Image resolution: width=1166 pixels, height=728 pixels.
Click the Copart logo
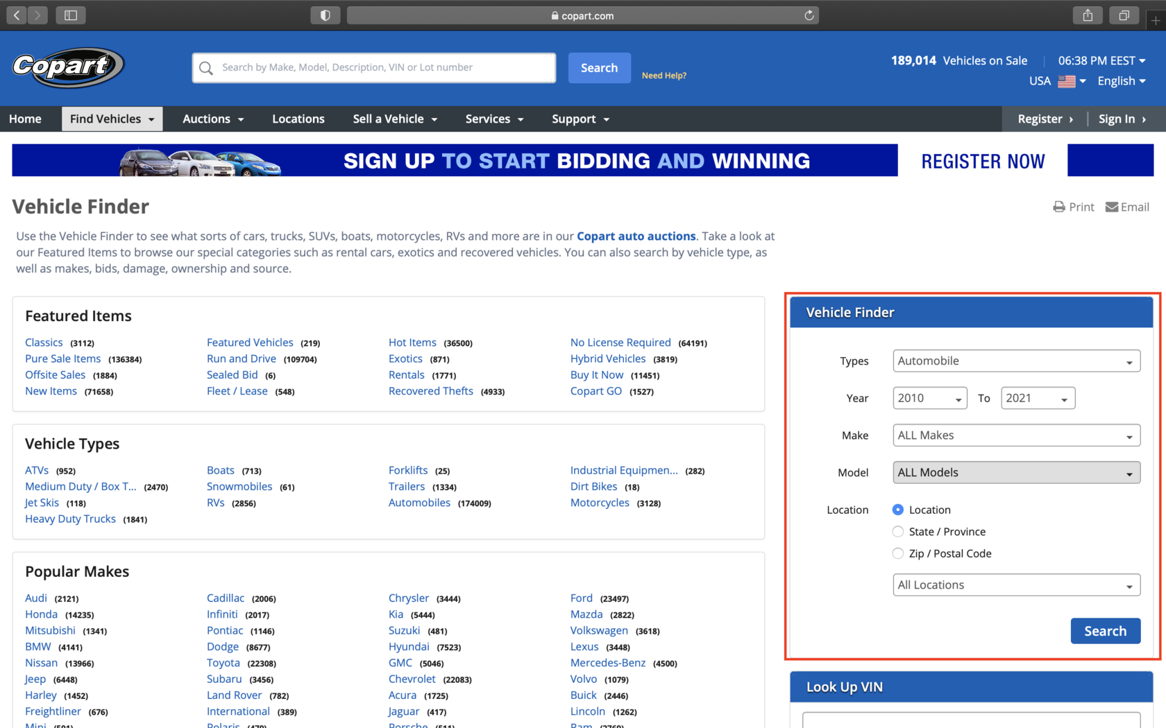pos(68,67)
